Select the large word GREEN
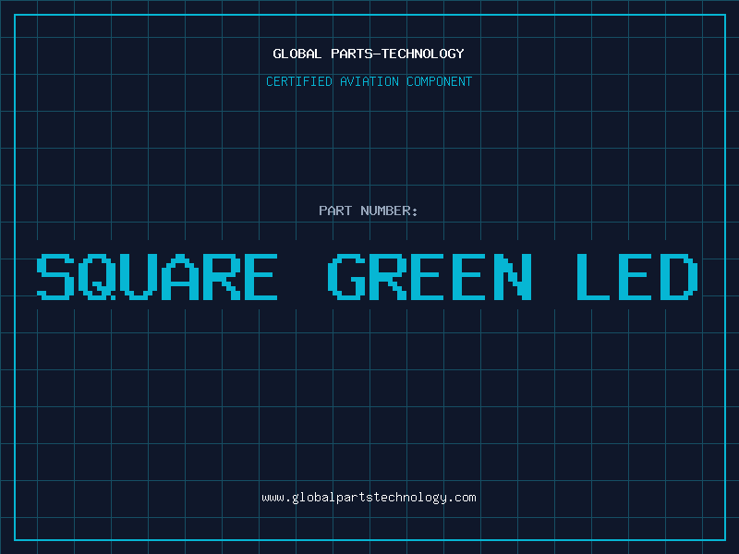This screenshot has height=554, width=739. 431,277
